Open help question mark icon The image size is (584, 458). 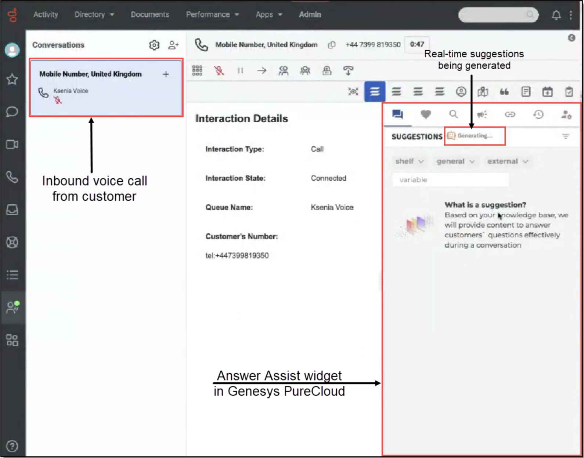tap(12, 446)
